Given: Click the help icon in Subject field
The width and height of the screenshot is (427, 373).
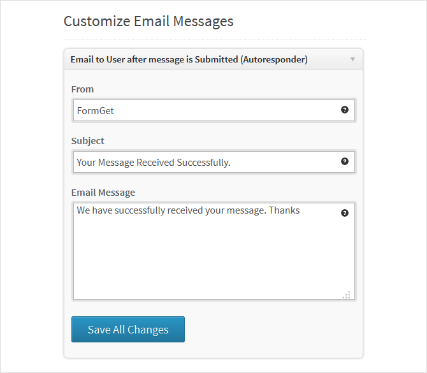Looking at the screenshot, I should [345, 161].
